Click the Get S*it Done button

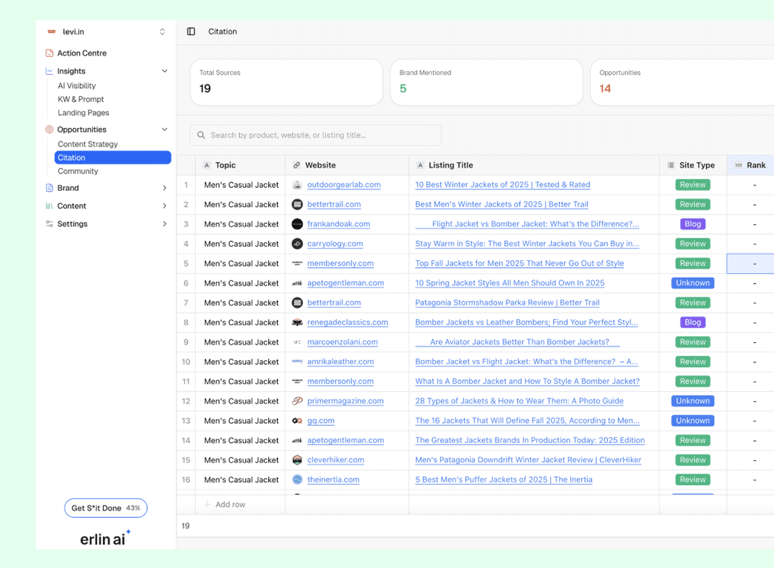[106, 508]
